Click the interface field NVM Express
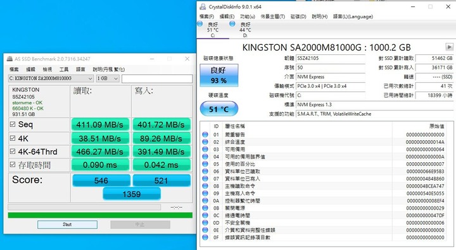Image resolution: width=456 pixels, height=250 pixels. coord(331,77)
